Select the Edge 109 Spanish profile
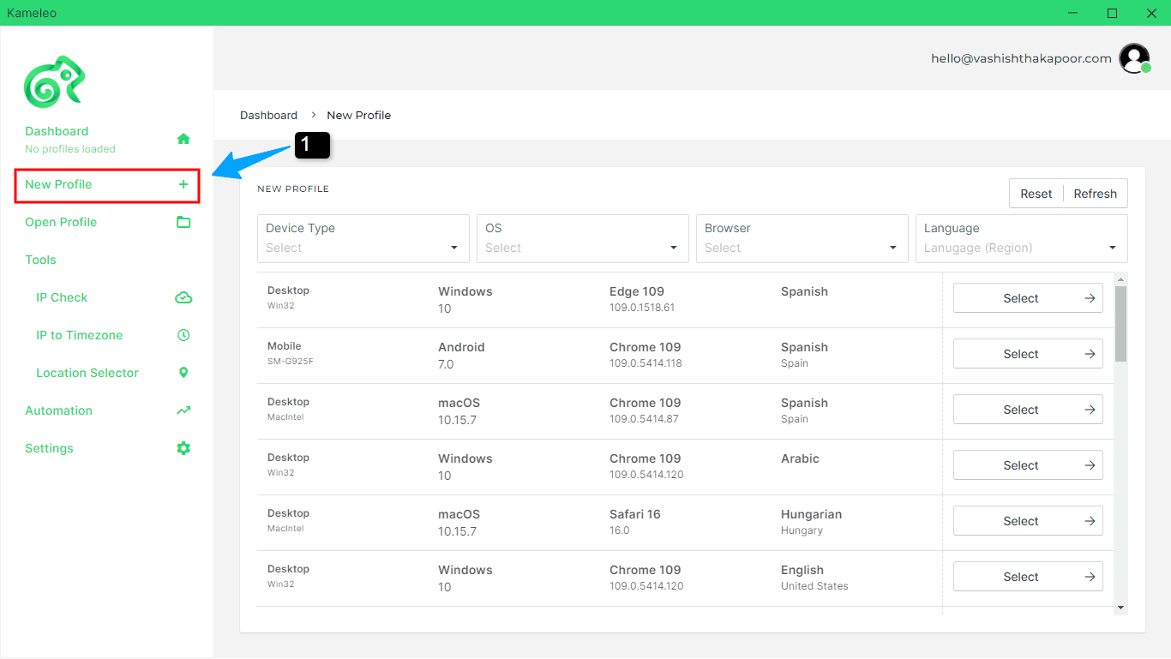1171x659 pixels. (1027, 297)
